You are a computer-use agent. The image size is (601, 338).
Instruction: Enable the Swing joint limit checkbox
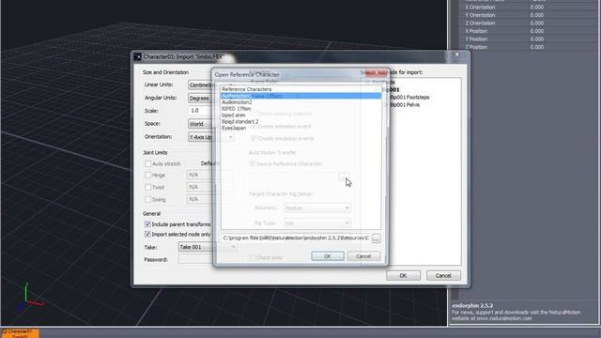pyautogui.click(x=148, y=199)
